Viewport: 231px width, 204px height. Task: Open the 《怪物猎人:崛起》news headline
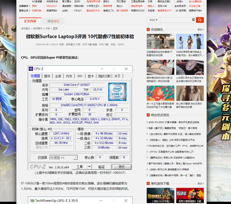[x=172, y=140]
